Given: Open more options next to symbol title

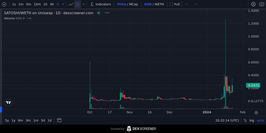Looking at the screenshot, I should [107, 13].
